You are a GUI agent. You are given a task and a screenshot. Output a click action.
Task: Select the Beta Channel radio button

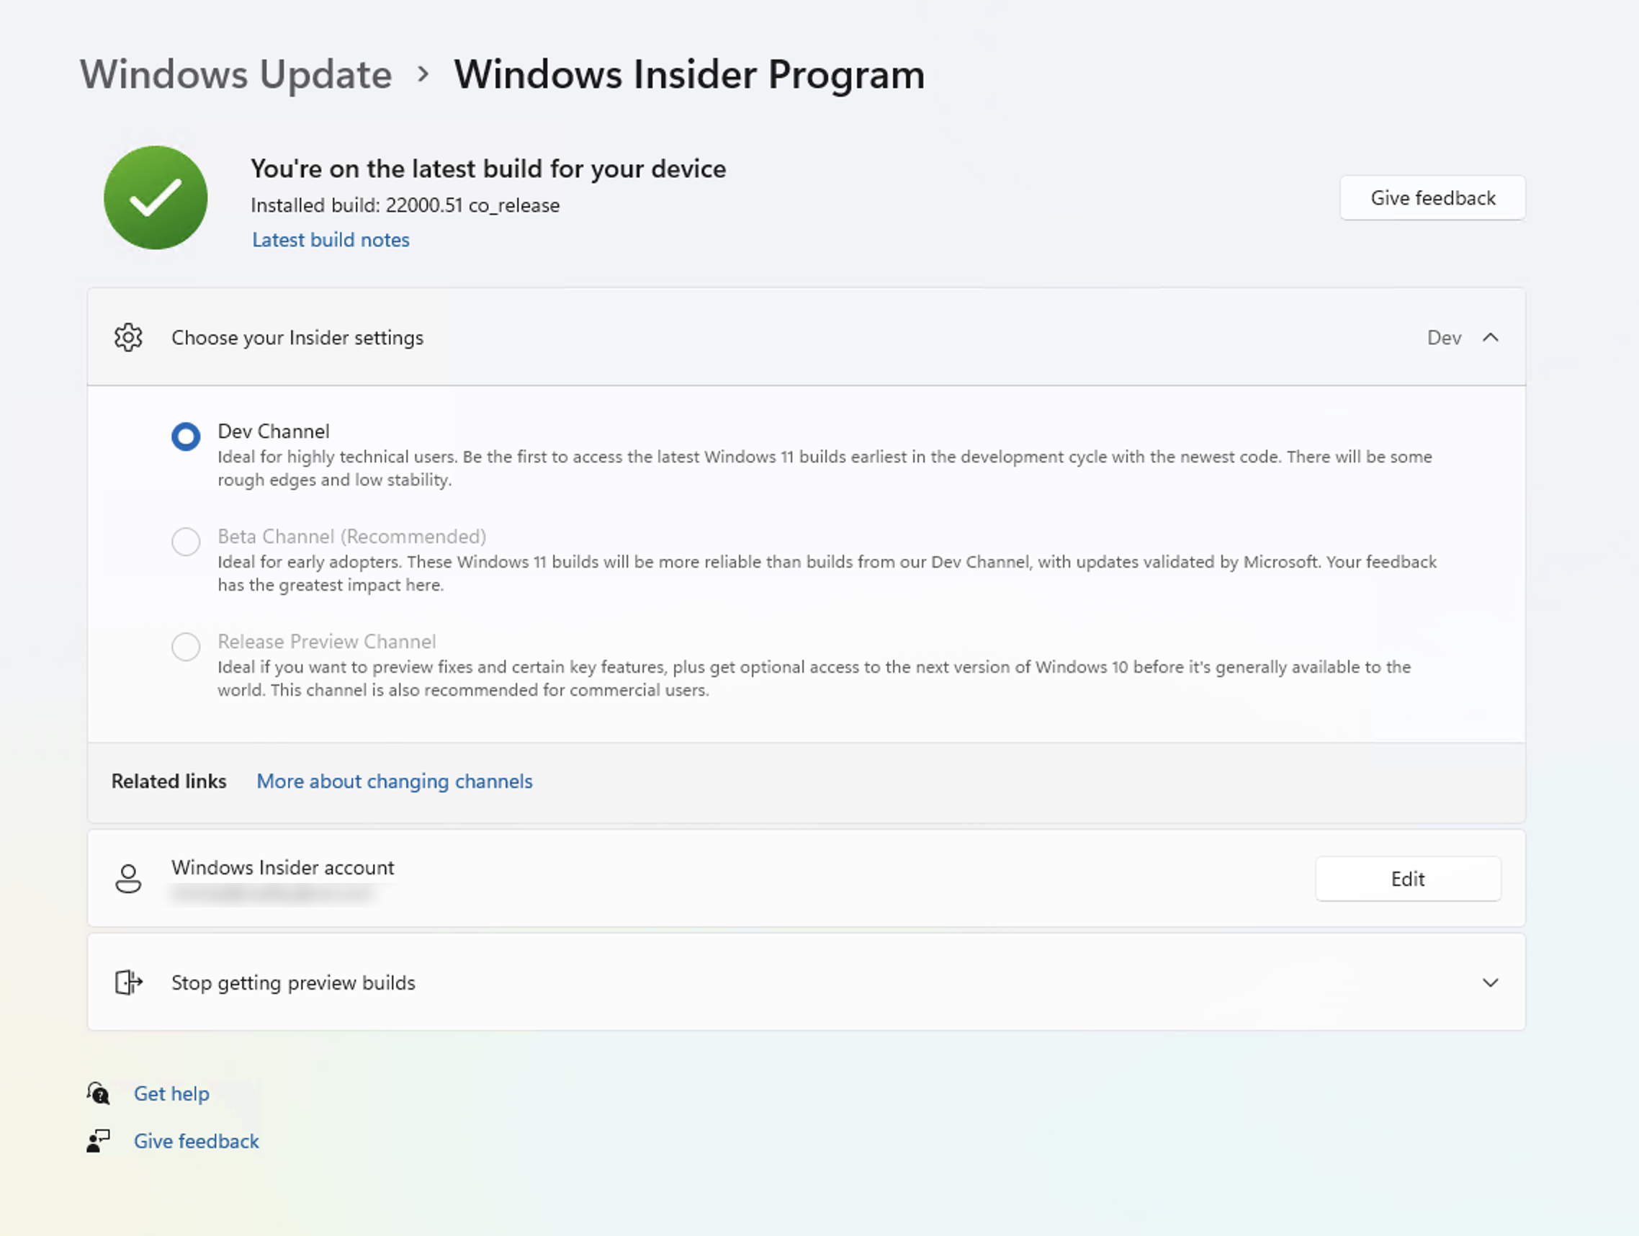(186, 542)
